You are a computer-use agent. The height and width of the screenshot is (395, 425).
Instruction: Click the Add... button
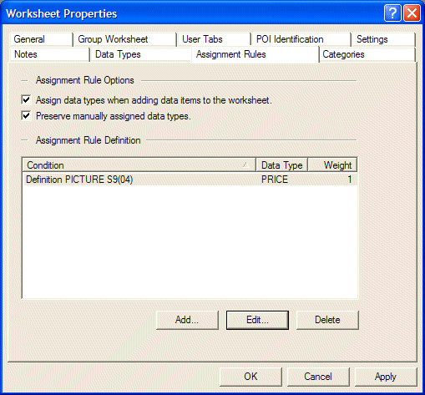click(187, 320)
